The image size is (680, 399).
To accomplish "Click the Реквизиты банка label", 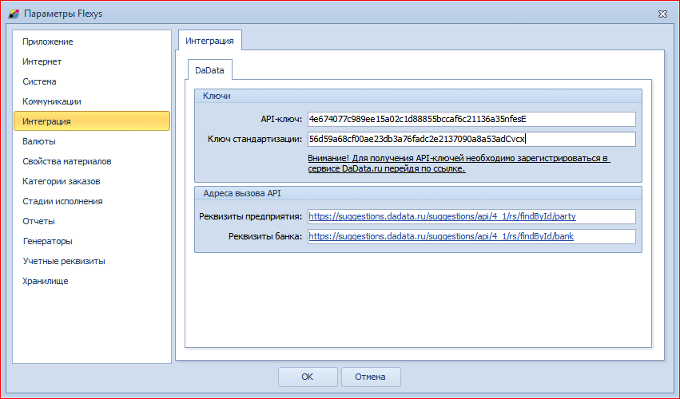I will pos(265,236).
